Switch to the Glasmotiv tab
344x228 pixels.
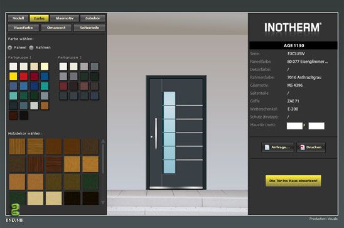coord(65,18)
